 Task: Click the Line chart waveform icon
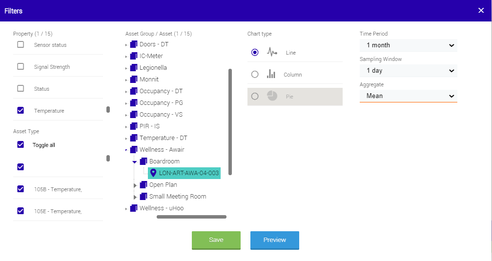click(x=272, y=52)
